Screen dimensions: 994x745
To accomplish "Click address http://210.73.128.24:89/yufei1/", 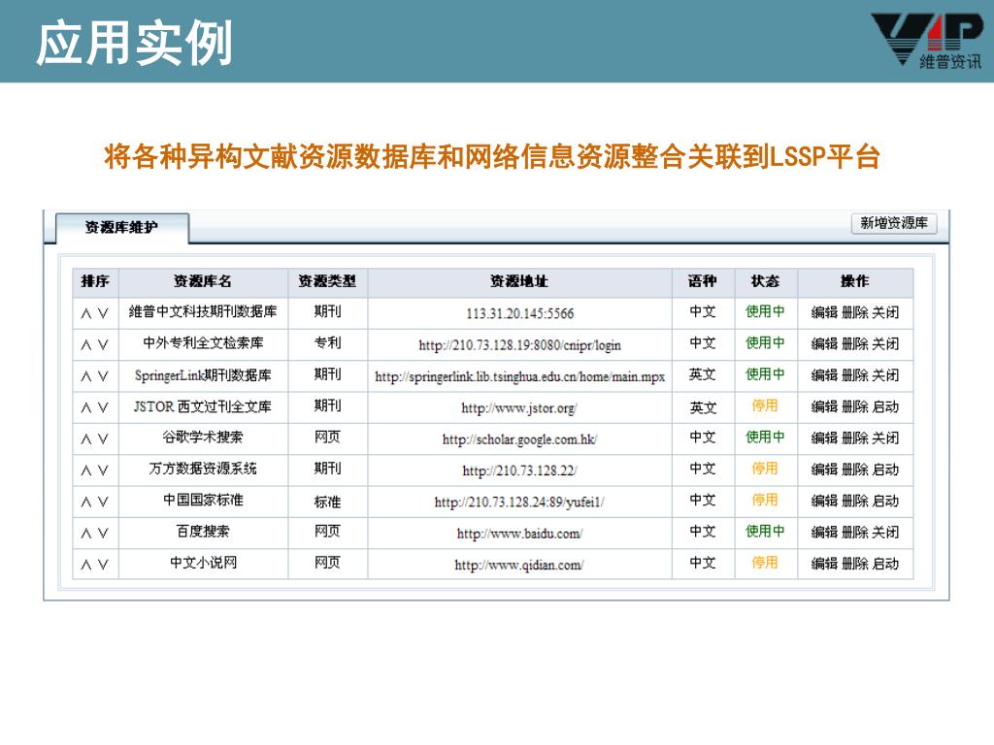I will pyautogui.click(x=519, y=502).
